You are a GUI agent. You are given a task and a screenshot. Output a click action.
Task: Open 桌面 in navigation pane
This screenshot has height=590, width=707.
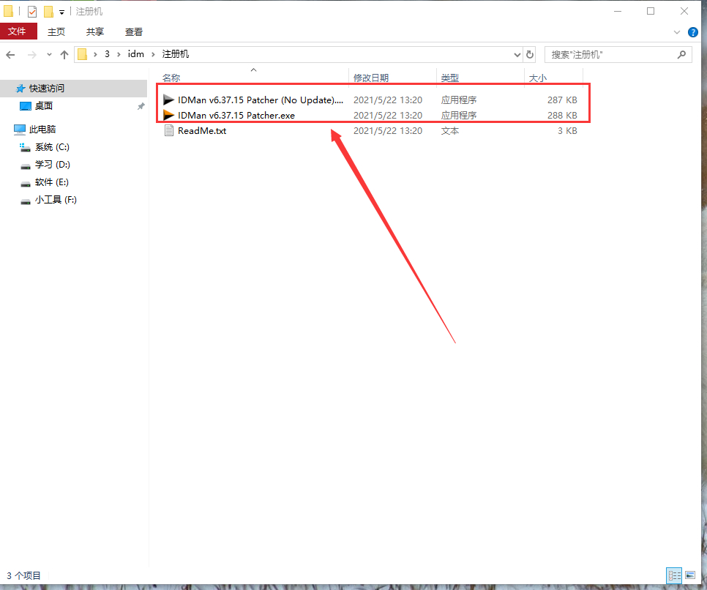pos(44,106)
